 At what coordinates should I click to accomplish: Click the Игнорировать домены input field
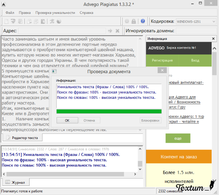[x=196, y=31]
